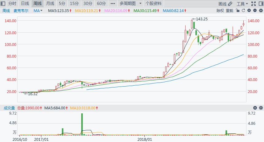Open the 多周期图 multi-period view
The image size is (264, 142).
(x=128, y=3)
